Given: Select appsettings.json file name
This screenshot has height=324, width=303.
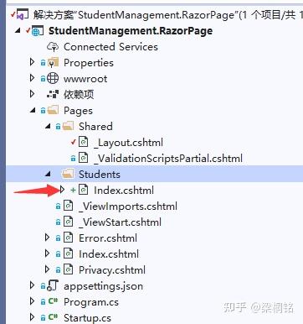Looking at the screenshot, I should click(x=103, y=286).
